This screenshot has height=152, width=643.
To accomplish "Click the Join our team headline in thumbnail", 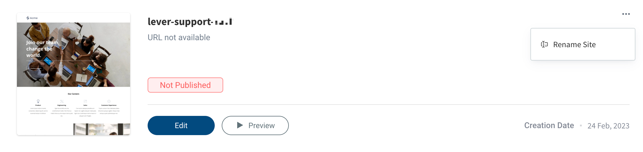I will (x=43, y=49).
